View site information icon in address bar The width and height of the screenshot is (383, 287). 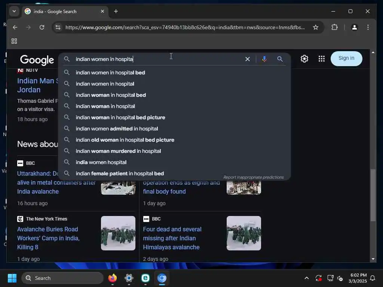[x=58, y=27]
